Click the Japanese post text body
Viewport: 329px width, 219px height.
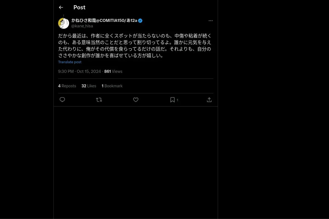coord(135,46)
